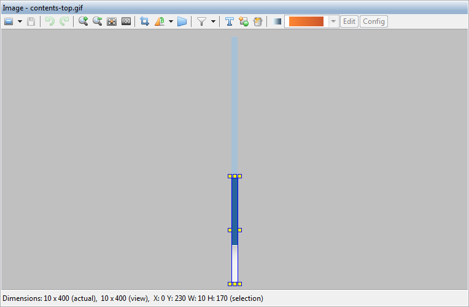469x307 pixels.
Task: Select the Text tool T icon
Action: point(230,21)
